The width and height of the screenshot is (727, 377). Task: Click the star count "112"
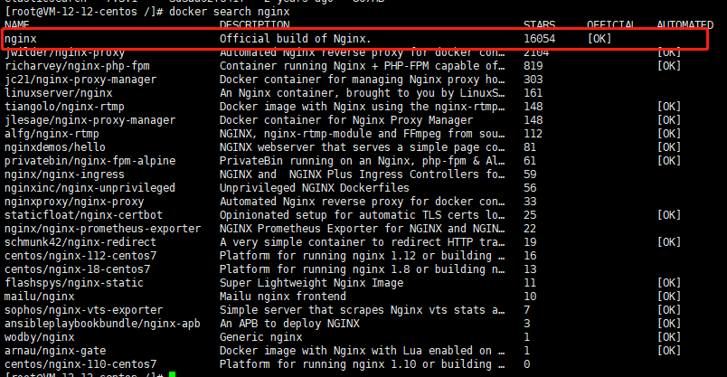pos(533,134)
